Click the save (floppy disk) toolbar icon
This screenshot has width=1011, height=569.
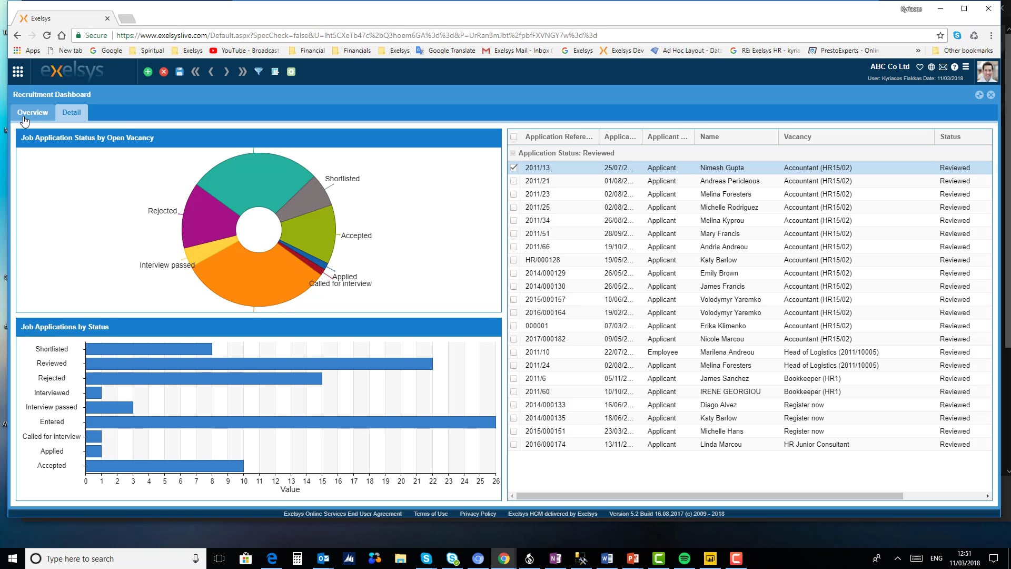click(180, 72)
